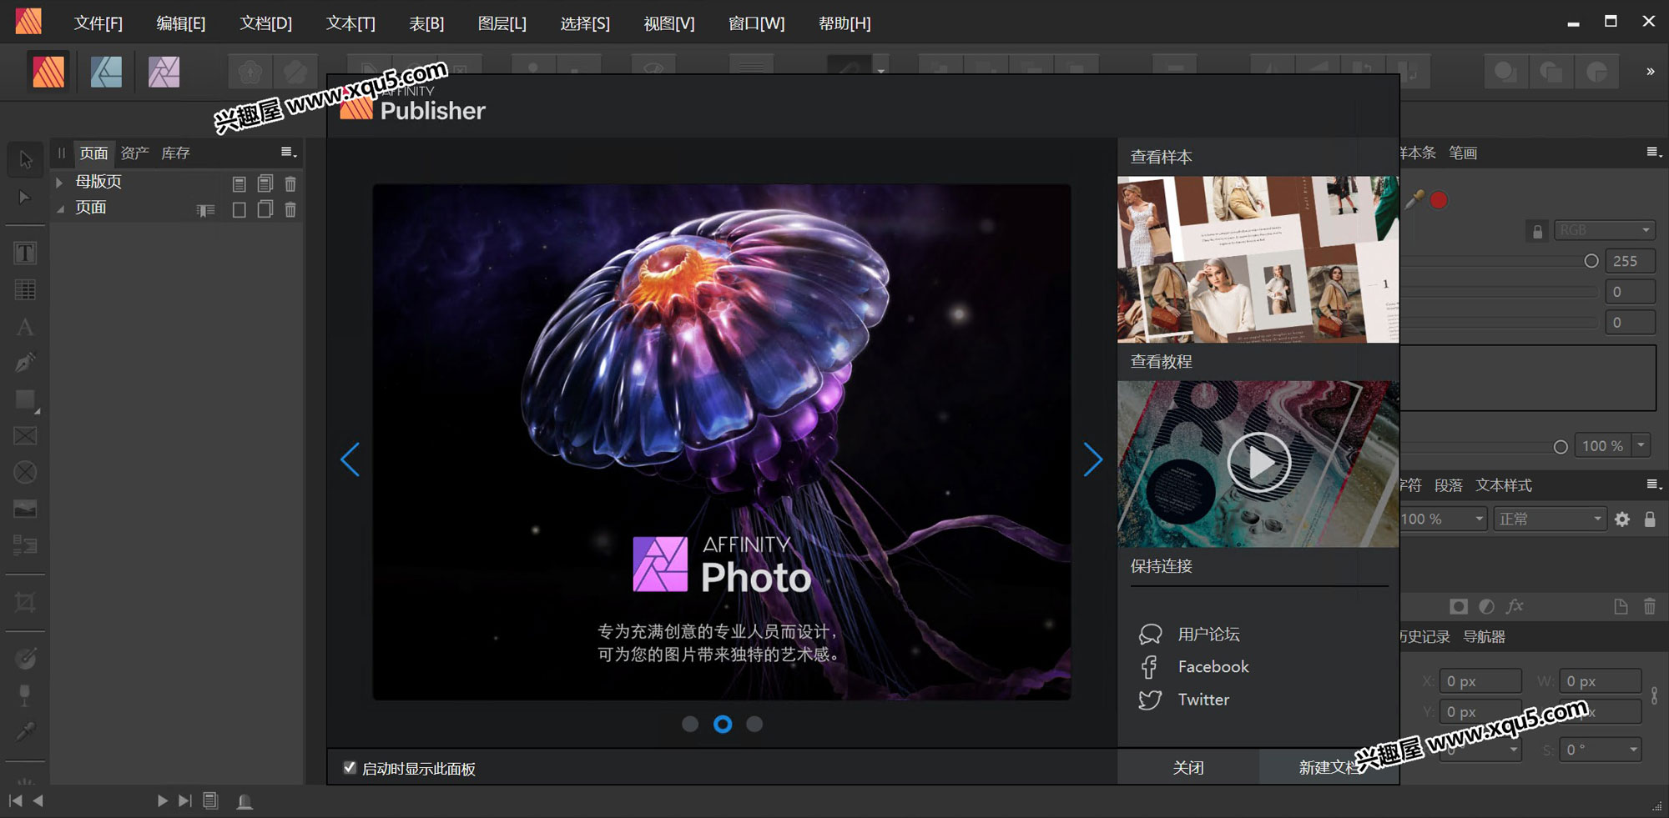This screenshot has height=818, width=1669.
Task: Add master page icon in 母版页 row
Action: (x=239, y=183)
